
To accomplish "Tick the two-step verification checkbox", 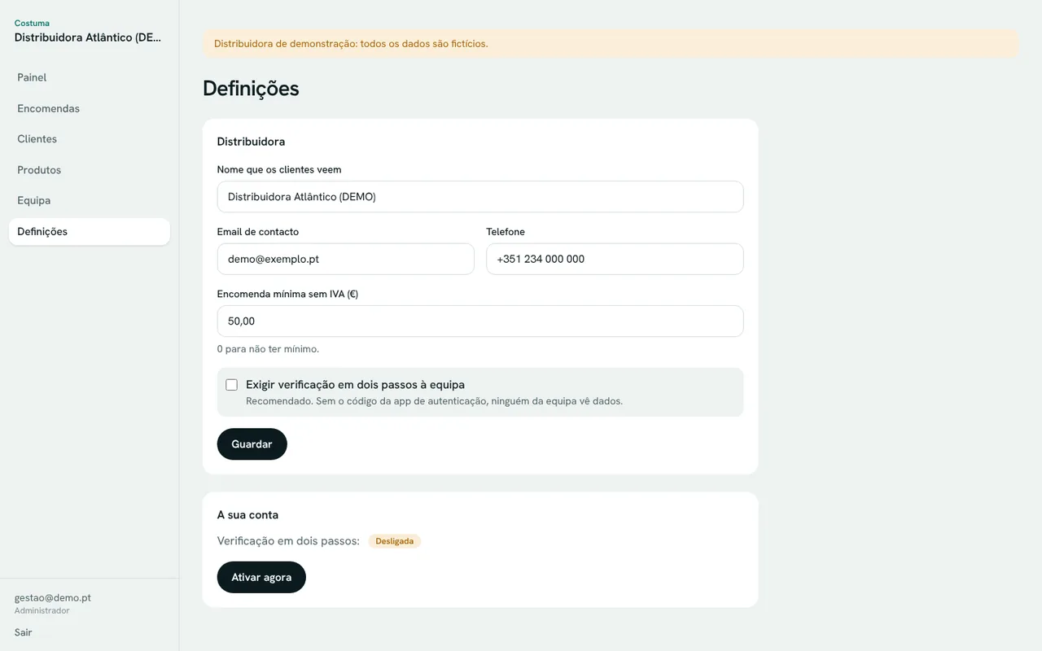I will [232, 385].
